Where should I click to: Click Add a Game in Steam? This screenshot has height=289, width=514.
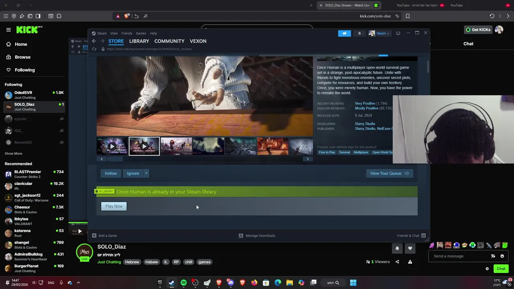104,236
